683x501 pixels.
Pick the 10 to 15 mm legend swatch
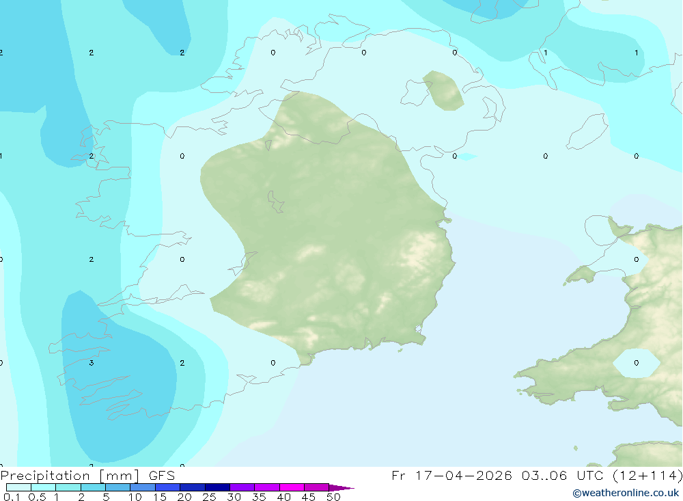pyautogui.click(x=143, y=487)
